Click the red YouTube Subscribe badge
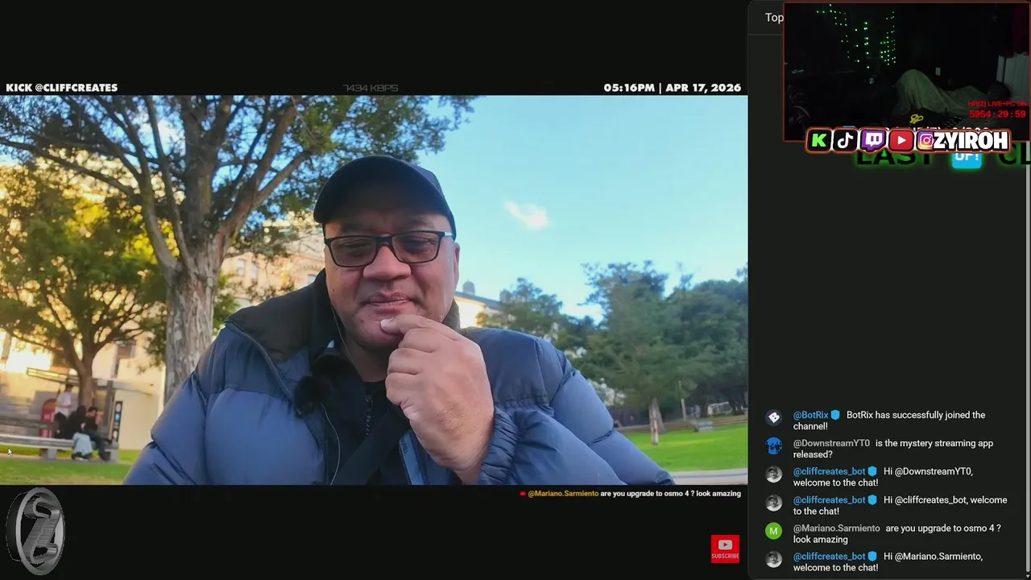Image resolution: width=1031 pixels, height=580 pixels. [x=725, y=549]
